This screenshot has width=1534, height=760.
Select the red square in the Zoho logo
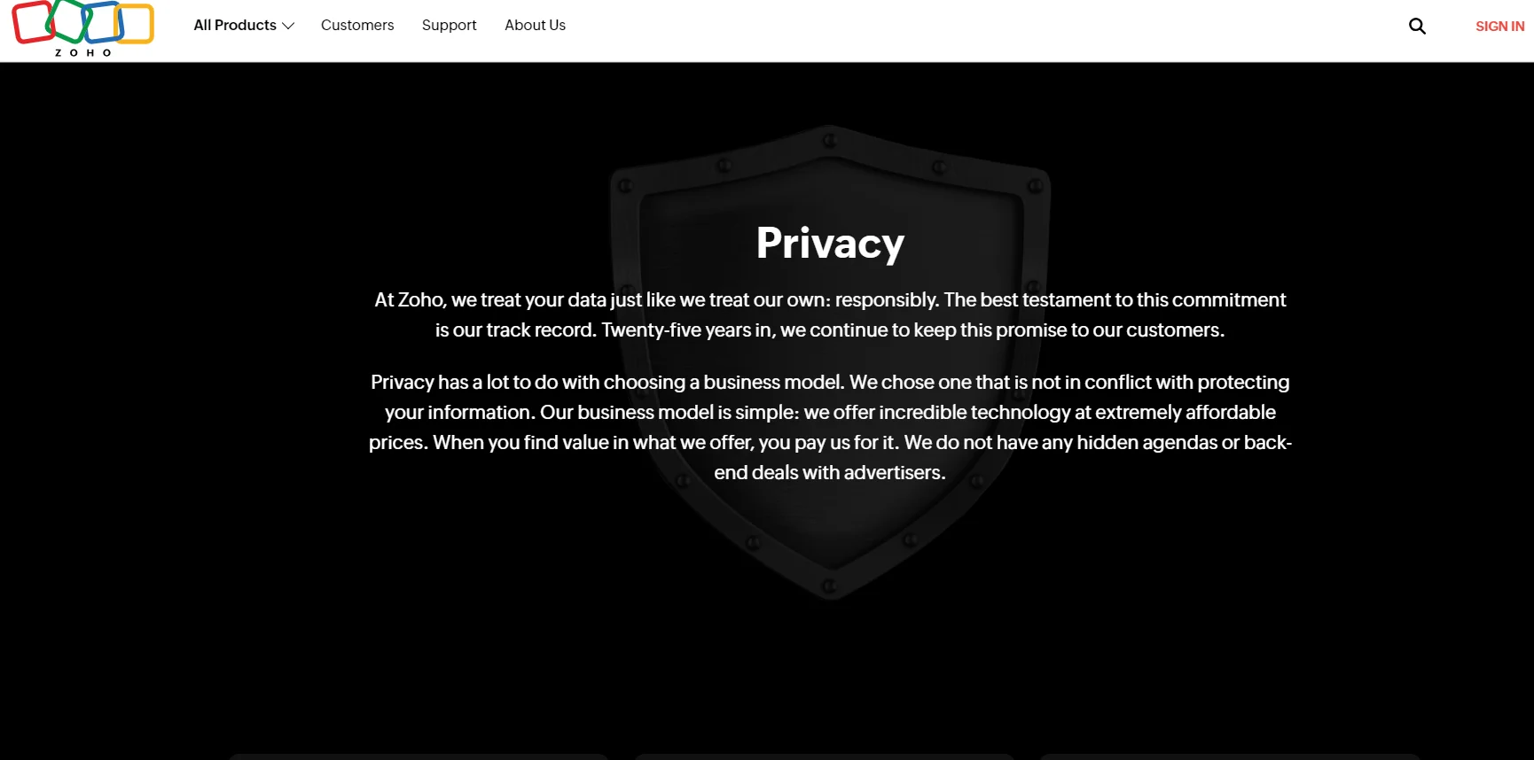tap(35, 23)
